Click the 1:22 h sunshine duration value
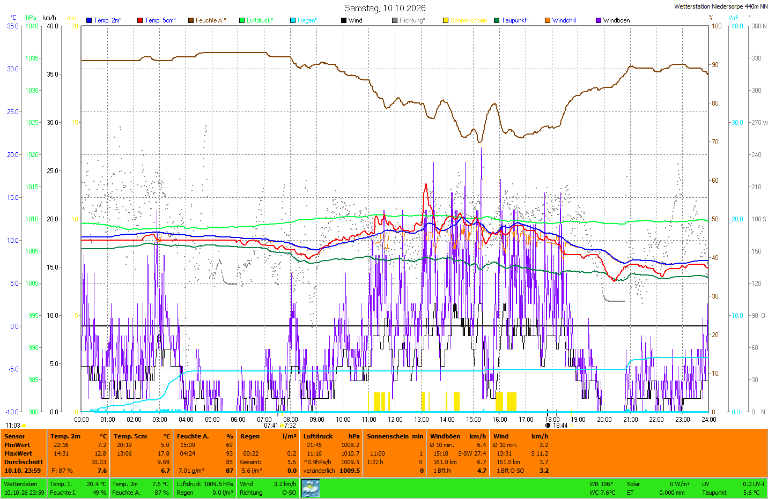 coord(375,462)
